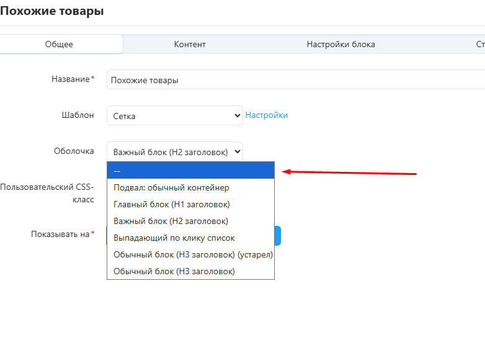Expand the Шаблон dropdown showing Сетка

coord(174,115)
